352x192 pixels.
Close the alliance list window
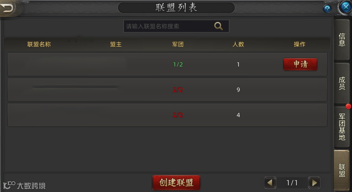tap(345, 7)
